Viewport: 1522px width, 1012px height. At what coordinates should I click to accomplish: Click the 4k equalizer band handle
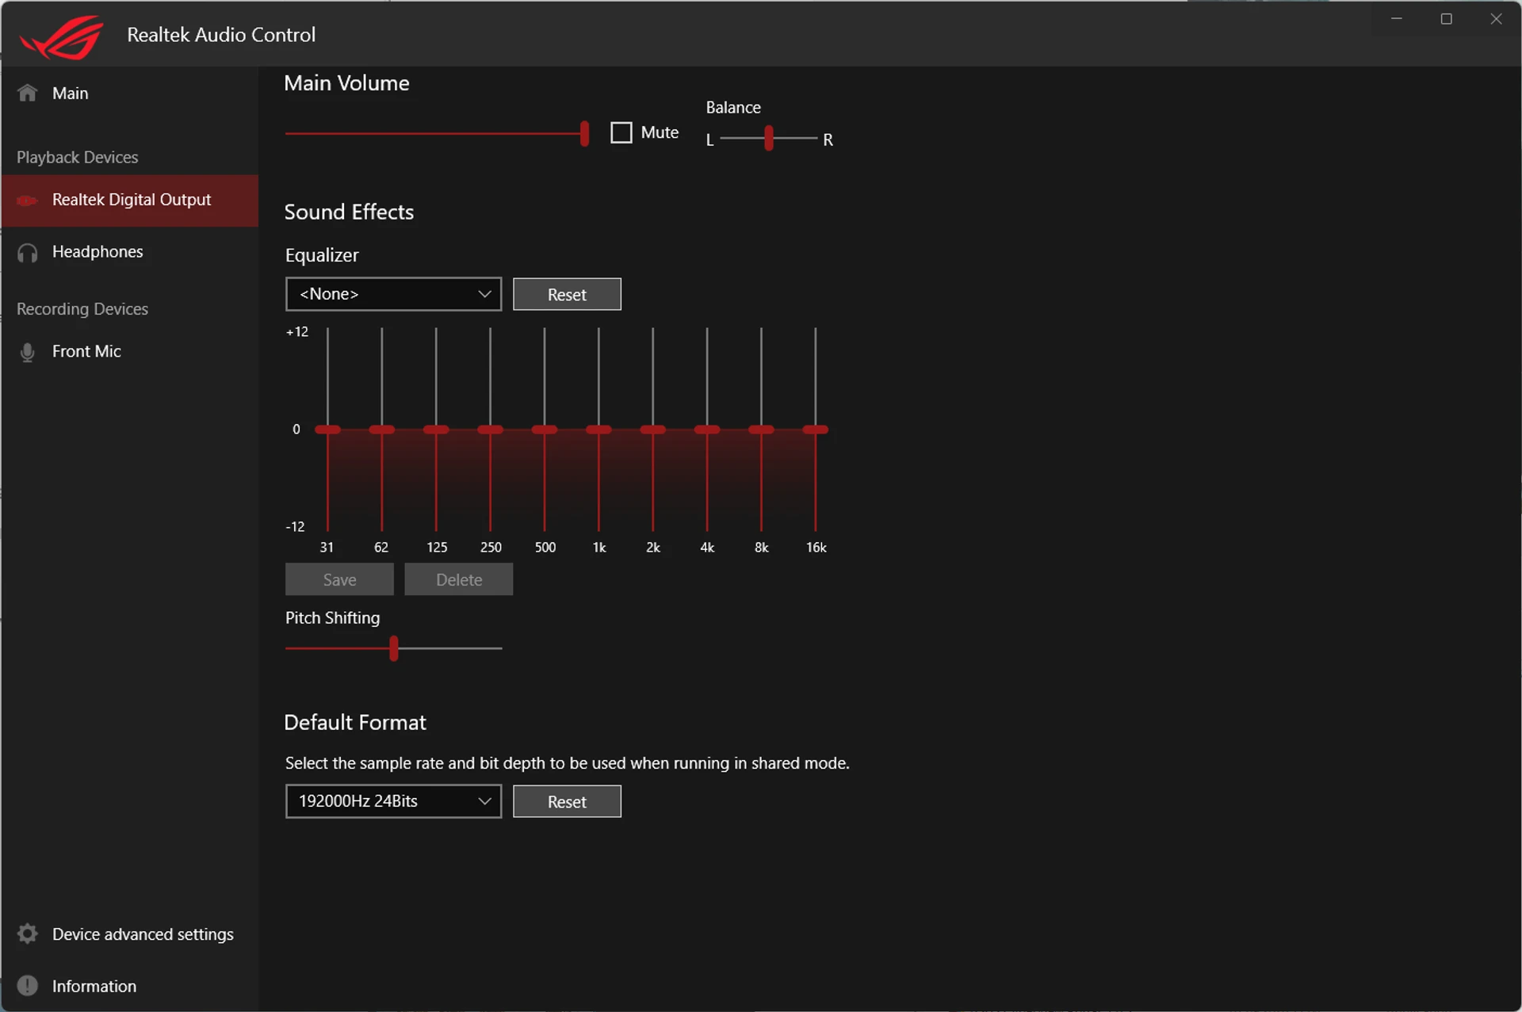point(707,430)
